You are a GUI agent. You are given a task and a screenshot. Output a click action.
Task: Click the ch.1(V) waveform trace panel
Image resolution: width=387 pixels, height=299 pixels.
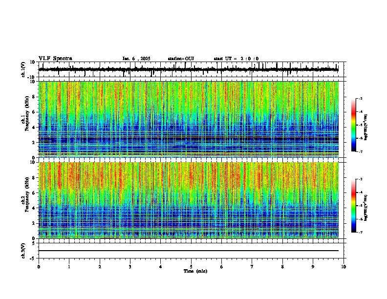point(192,69)
